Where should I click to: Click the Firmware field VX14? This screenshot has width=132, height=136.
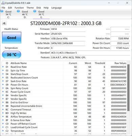coord(68,29)
